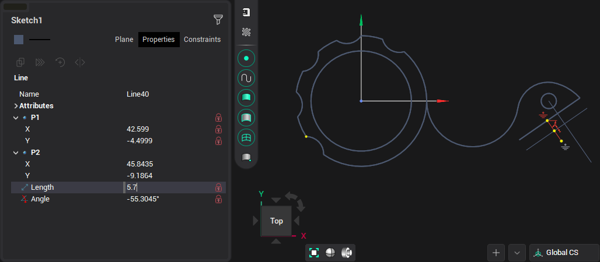Open the dropdown arrow next to the plus button

[517, 253]
